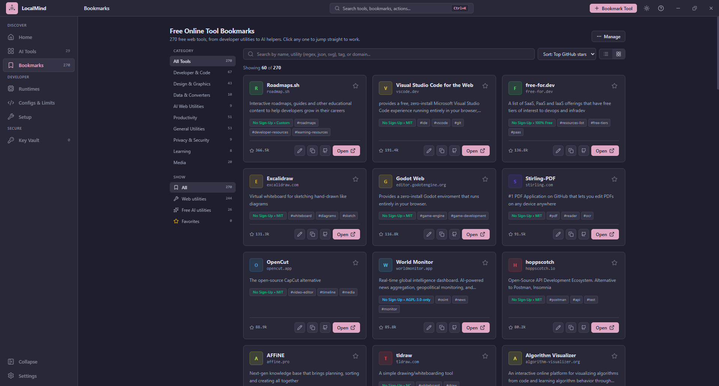Open GitHub icon on free-for.dev card

point(584,151)
